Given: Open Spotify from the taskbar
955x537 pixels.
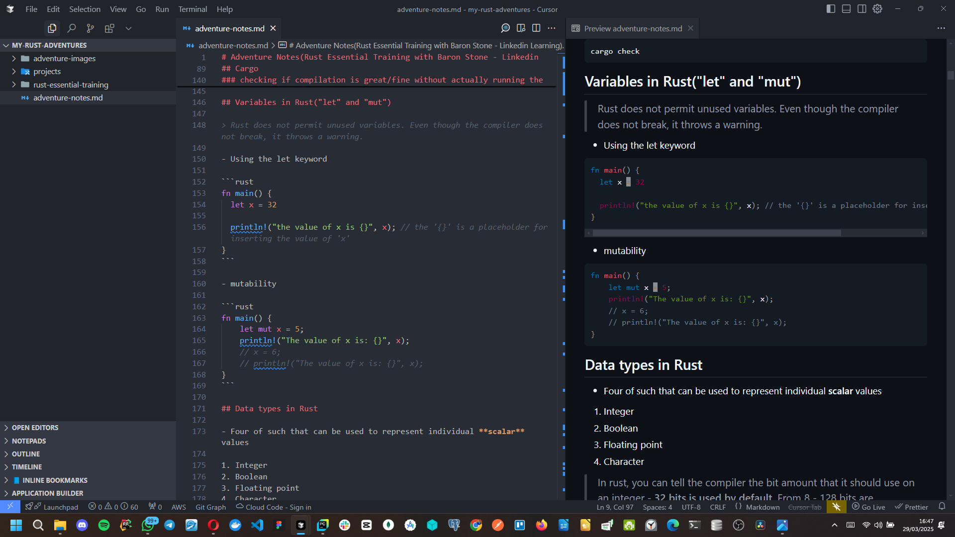Looking at the screenshot, I should (x=104, y=525).
